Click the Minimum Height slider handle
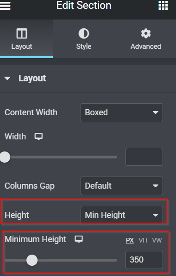Viewport: 176px width, 276px height. pos(32,260)
